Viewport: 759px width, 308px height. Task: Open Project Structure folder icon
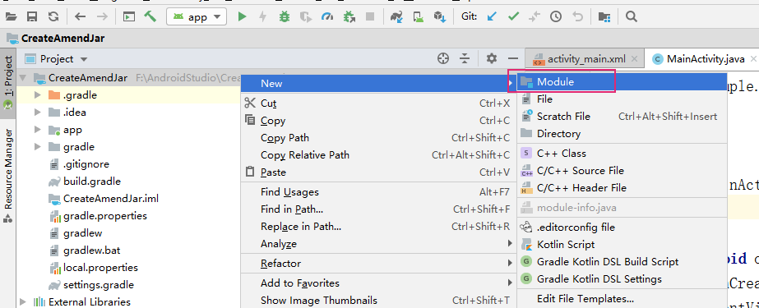point(604,17)
